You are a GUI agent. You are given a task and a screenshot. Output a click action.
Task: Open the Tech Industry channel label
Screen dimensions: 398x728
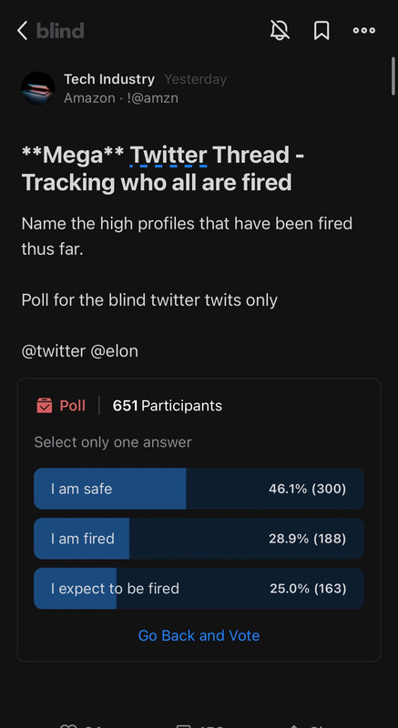click(x=109, y=79)
